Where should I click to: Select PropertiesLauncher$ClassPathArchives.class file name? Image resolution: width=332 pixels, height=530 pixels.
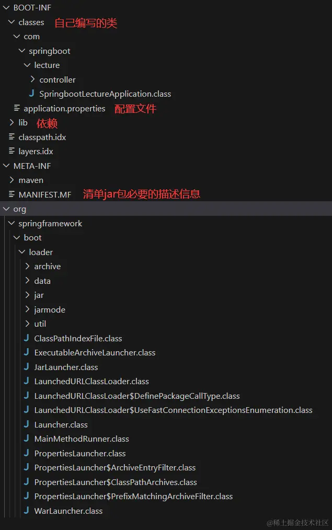[x=116, y=482]
